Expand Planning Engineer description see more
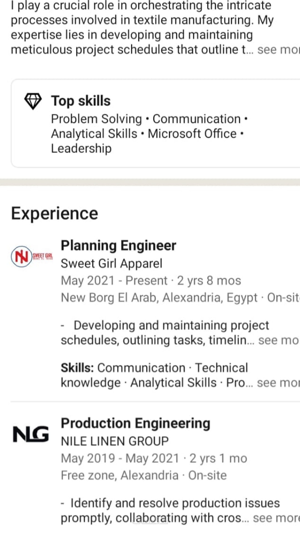The width and height of the screenshot is (300, 535). [x=278, y=340]
